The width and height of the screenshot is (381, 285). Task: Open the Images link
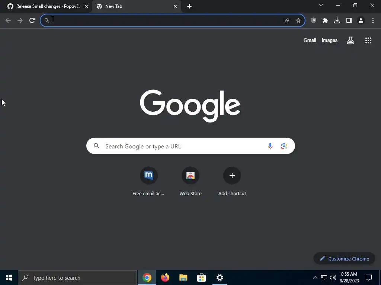tap(330, 40)
